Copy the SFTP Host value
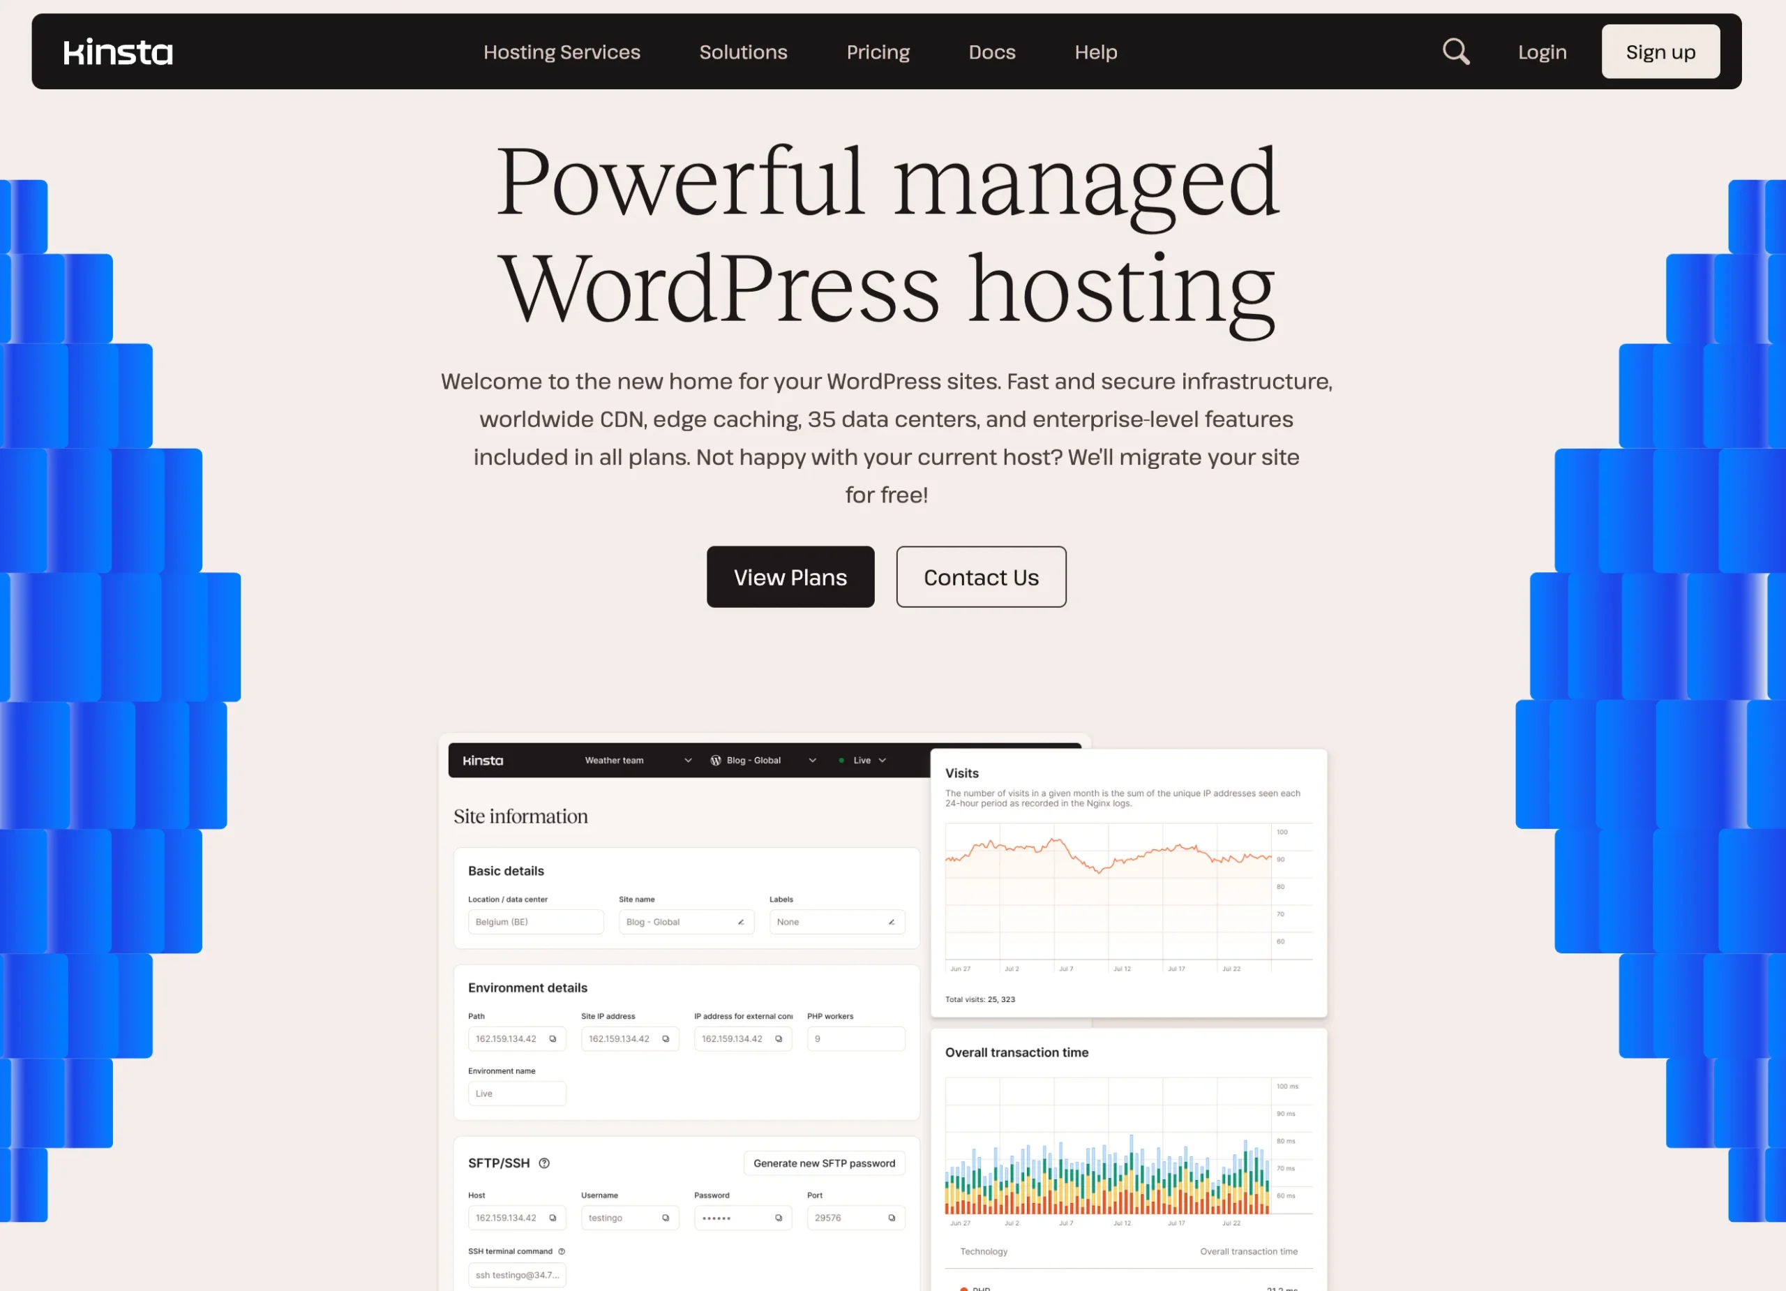 point(553,1218)
